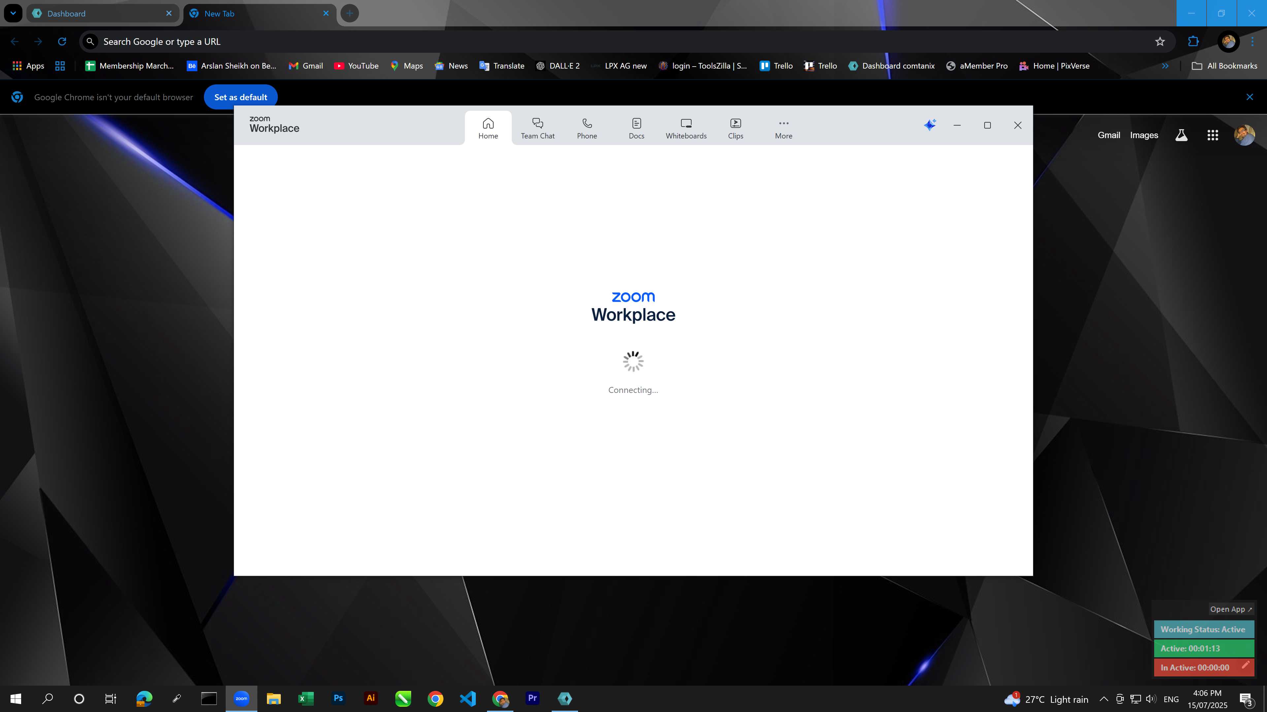Open the Dashboard comtanix bookmark
Image resolution: width=1267 pixels, height=712 pixels.
(x=891, y=66)
